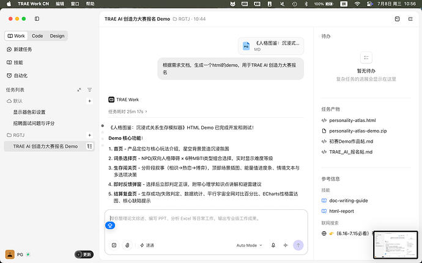This screenshot has width=422, height=263.
Task: Select TRAE AI 创造力大赛报名 Demo task
Action: (x=45, y=146)
